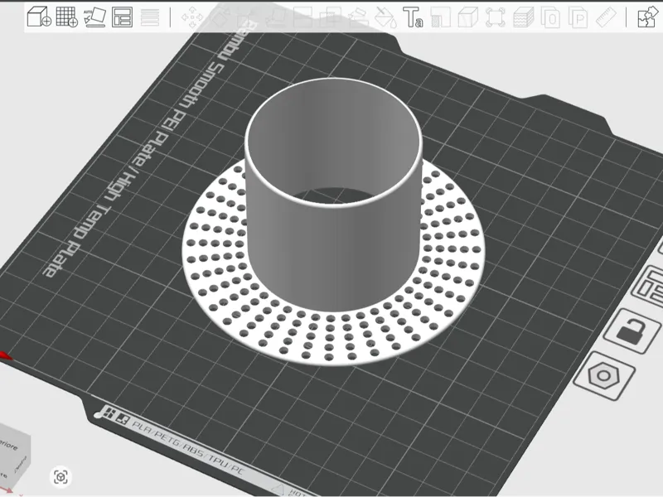Activate the Cut tool icon
663x497 pixels.
click(x=302, y=17)
